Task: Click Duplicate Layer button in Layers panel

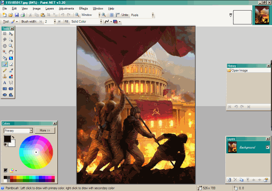Action: tap(241, 180)
